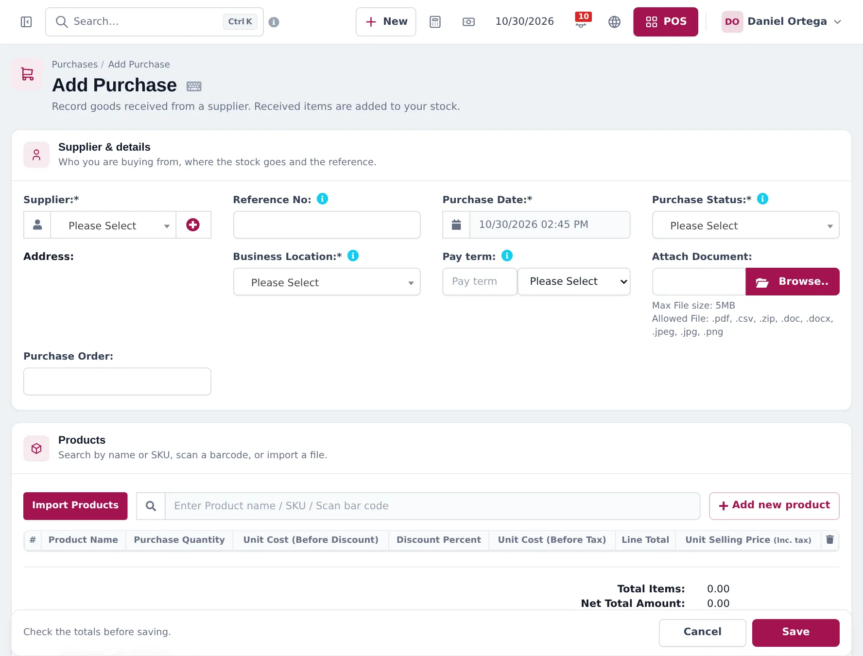
Task: Click the Pay term number field
Action: point(480,281)
